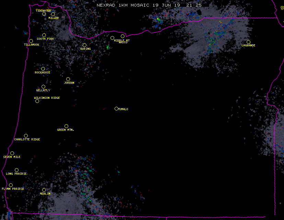Click the Seven Mile station circle

(12, 153)
